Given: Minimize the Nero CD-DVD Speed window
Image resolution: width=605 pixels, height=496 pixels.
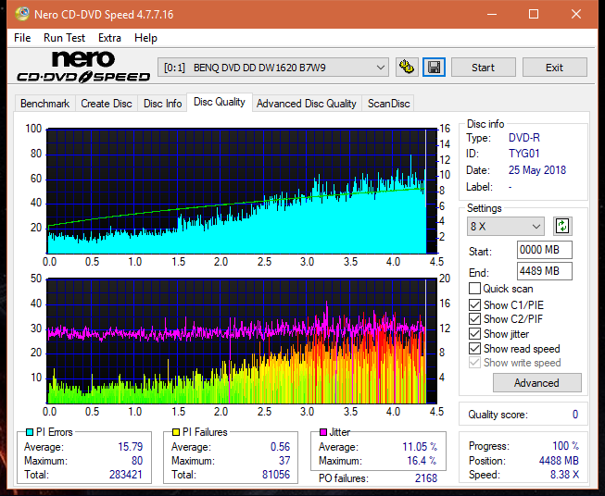Looking at the screenshot, I should (x=492, y=14).
